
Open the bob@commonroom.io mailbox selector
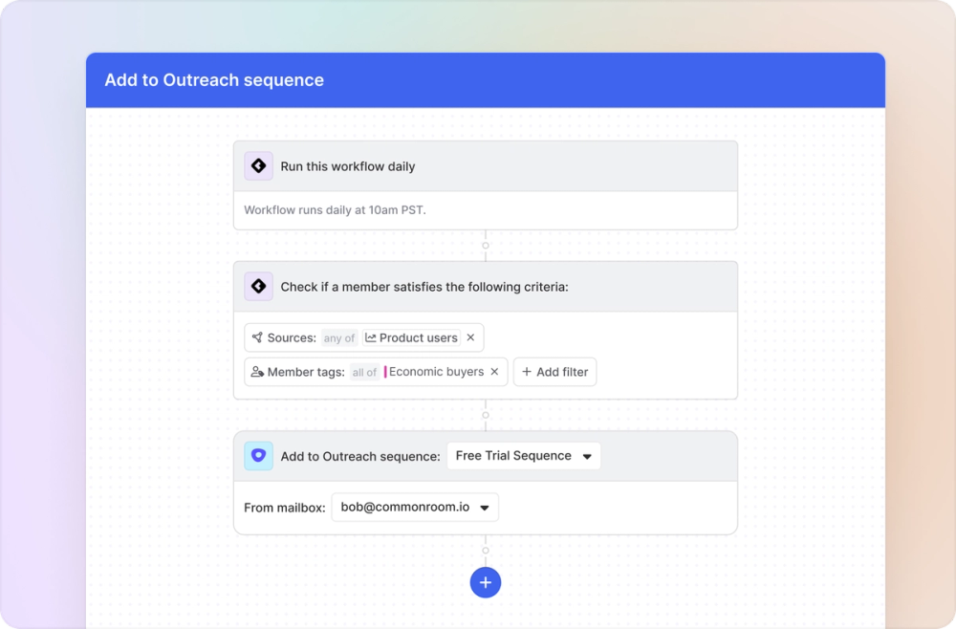coord(414,507)
